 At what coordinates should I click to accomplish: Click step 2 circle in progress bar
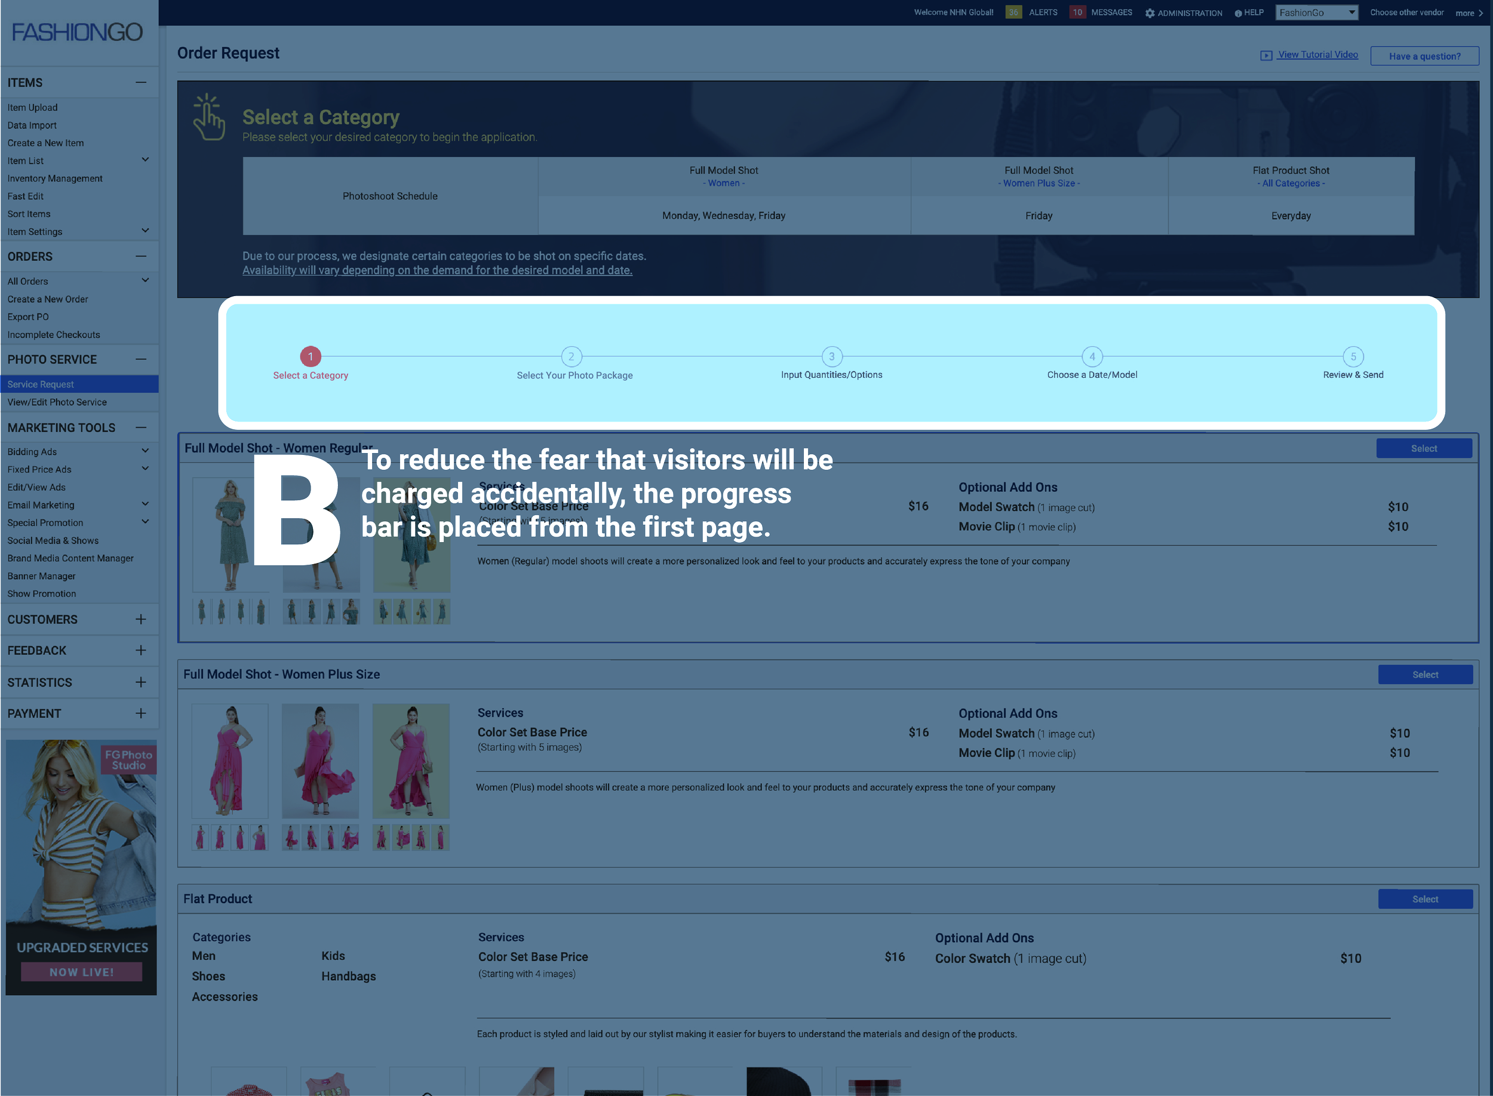point(572,356)
